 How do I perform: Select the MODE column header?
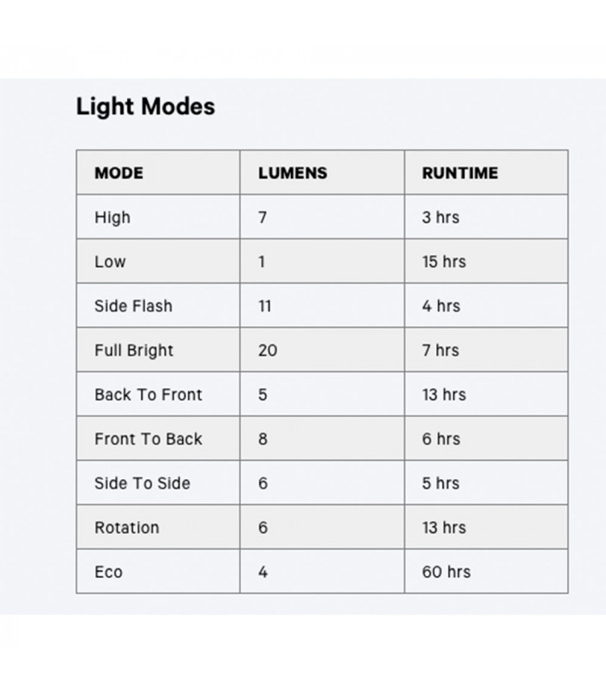pyautogui.click(x=119, y=173)
